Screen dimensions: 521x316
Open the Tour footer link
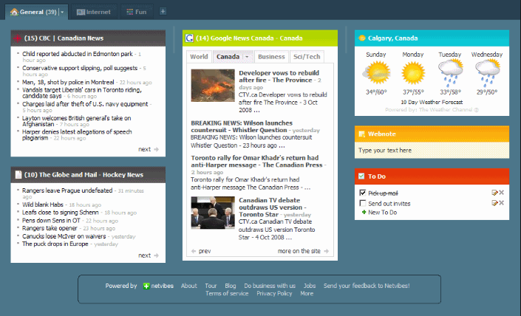pyautogui.click(x=211, y=286)
